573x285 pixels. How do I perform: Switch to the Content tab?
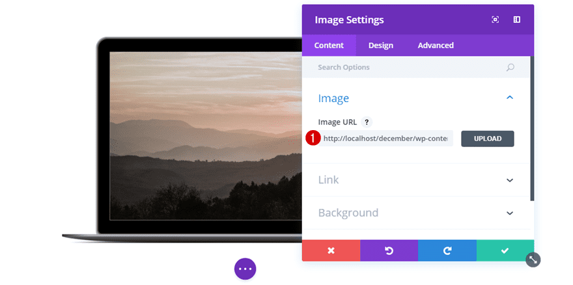coord(329,46)
